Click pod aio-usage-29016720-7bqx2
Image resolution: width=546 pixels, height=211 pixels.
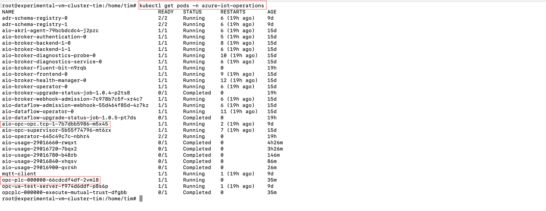pos(39,149)
